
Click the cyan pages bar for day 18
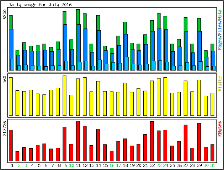[126, 63]
